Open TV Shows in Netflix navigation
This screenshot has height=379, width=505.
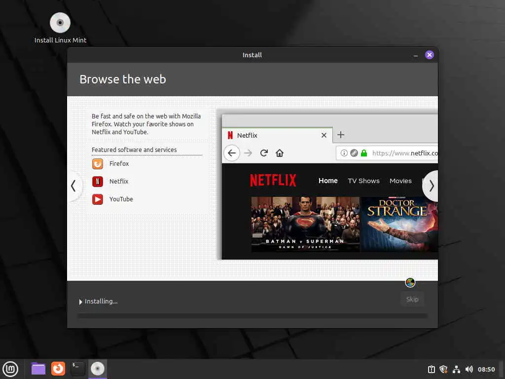coord(363,181)
